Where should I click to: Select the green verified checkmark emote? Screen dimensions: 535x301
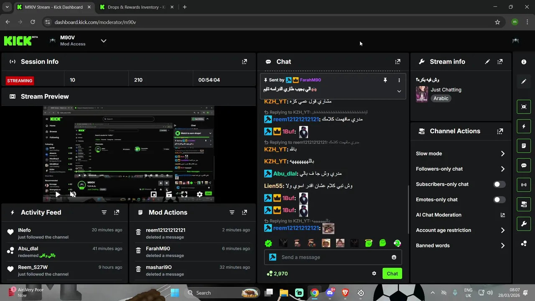[x=268, y=243]
